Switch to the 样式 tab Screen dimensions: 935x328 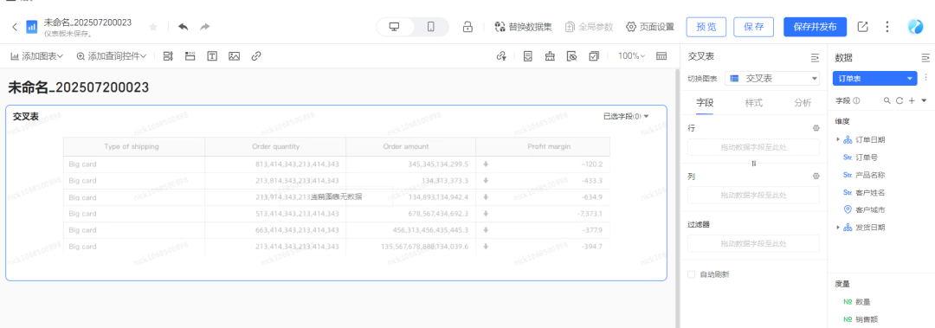click(x=754, y=103)
